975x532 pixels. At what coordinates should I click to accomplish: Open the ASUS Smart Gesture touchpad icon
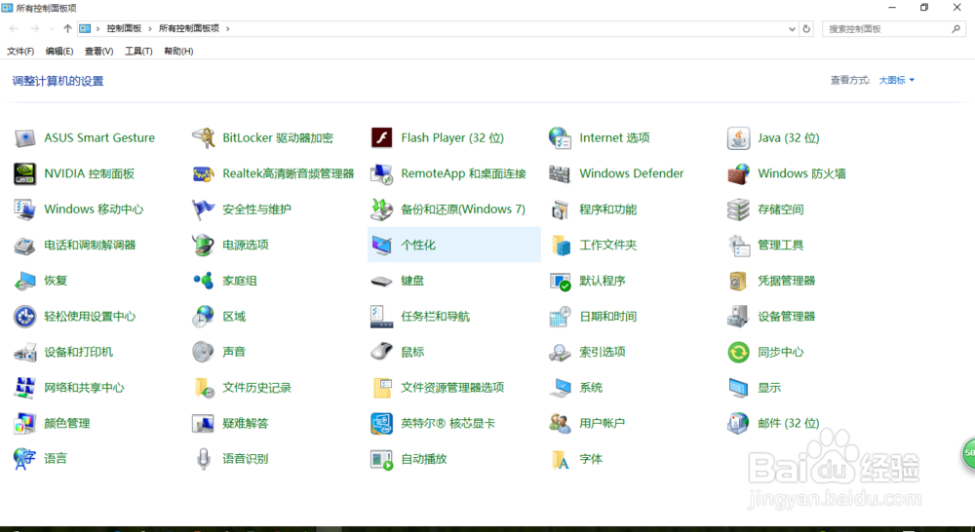point(25,138)
